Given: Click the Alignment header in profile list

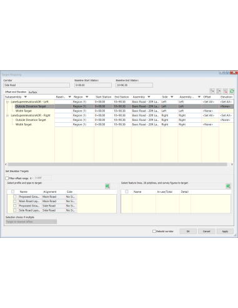Looking at the screenshot, I should (x=54, y=192).
